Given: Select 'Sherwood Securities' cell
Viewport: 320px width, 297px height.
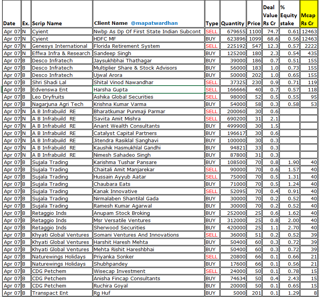Looking at the screenshot, I should click(x=149, y=228).
